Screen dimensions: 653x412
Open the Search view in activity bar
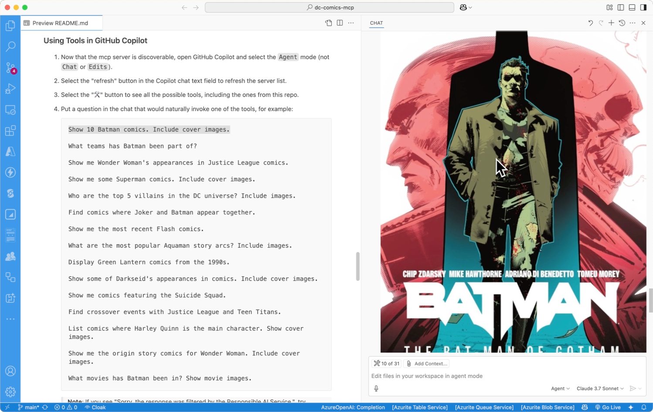click(x=10, y=46)
